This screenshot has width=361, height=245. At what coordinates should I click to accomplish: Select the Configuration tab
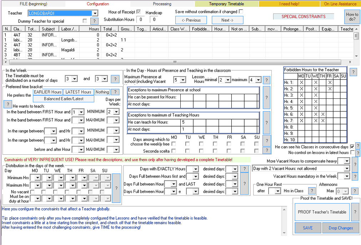point(98,4)
